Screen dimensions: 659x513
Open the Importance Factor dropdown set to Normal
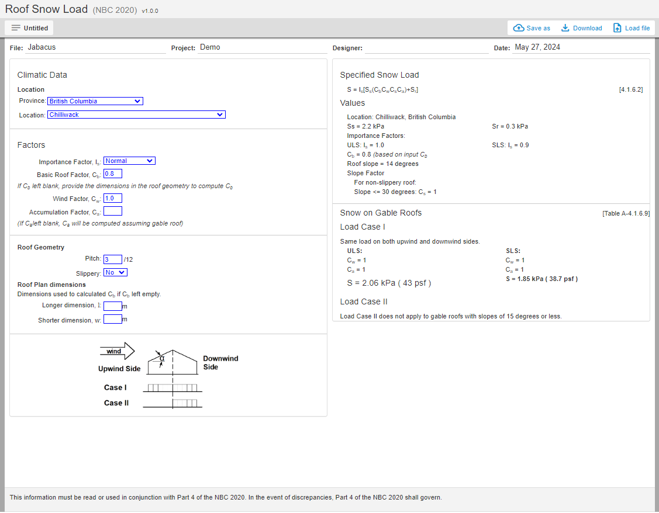pos(129,161)
